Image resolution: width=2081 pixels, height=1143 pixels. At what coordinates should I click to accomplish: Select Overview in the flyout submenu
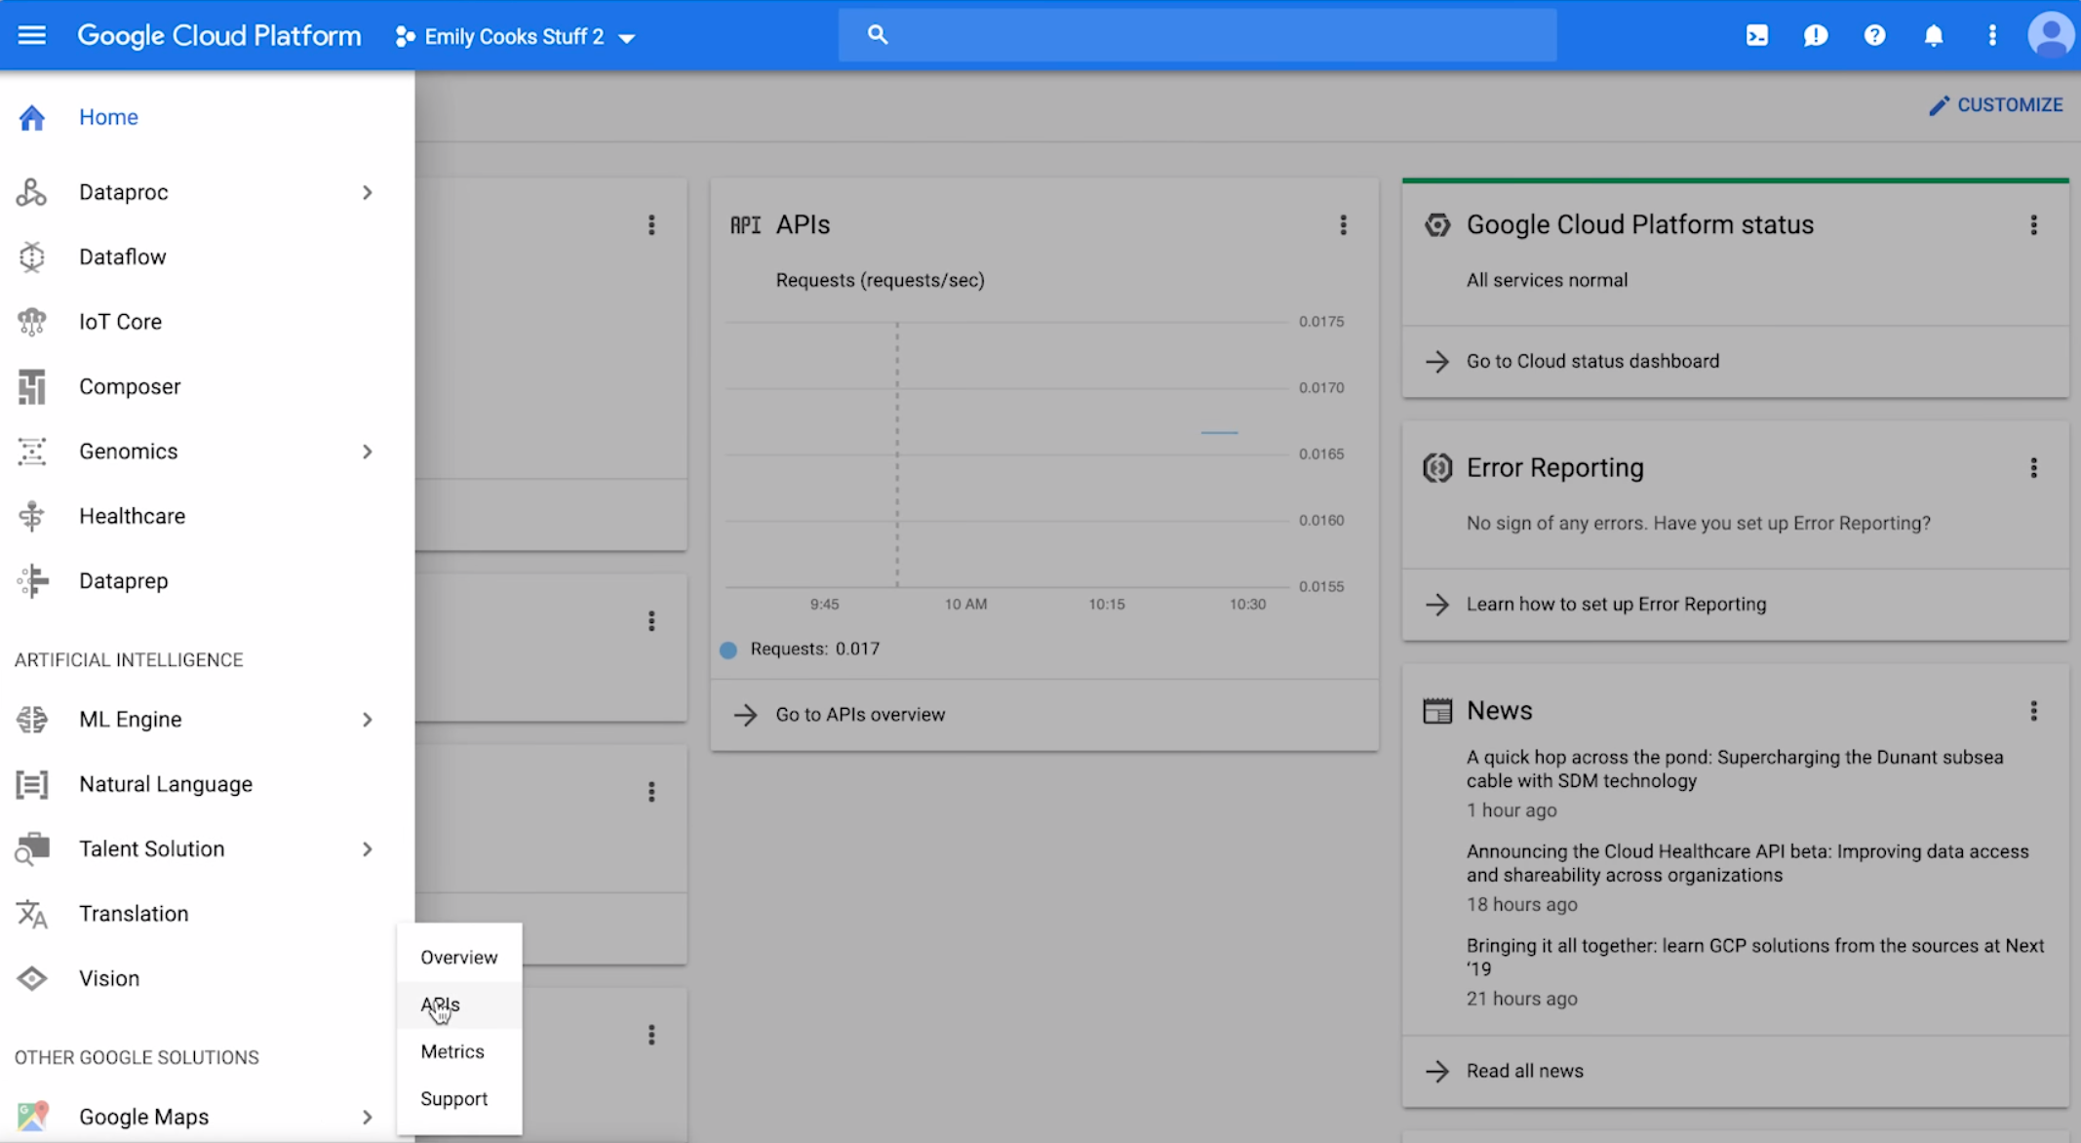click(x=458, y=958)
